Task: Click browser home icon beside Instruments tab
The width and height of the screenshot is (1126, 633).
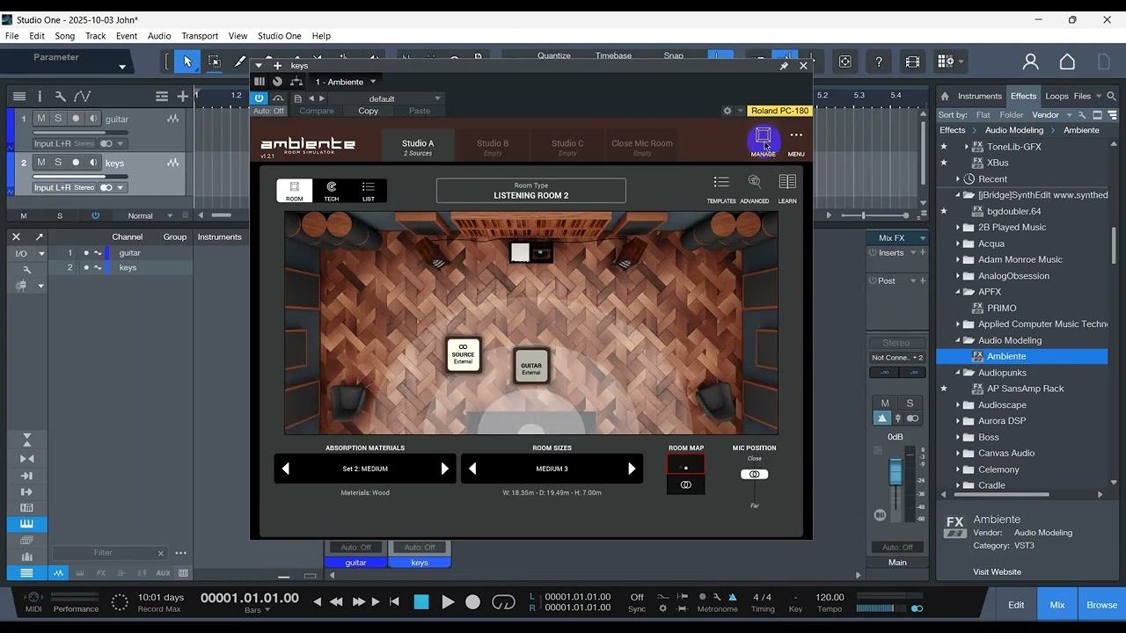Action: coord(945,97)
